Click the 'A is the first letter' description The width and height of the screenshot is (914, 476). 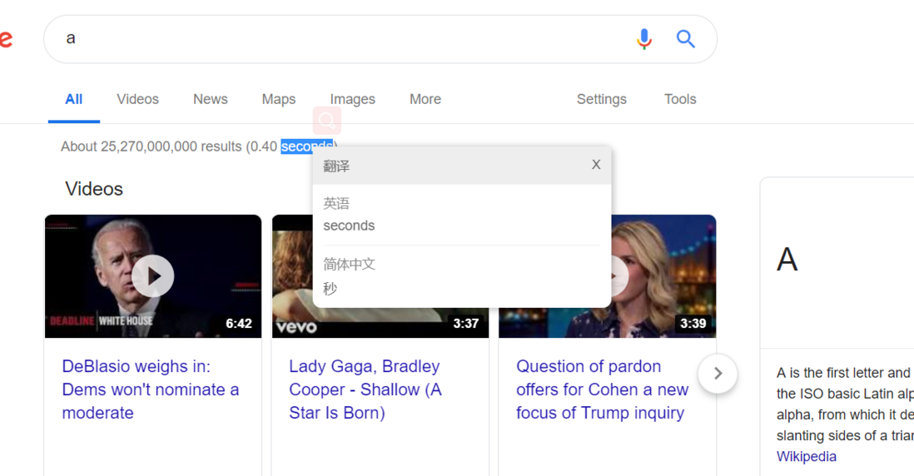coord(845,404)
